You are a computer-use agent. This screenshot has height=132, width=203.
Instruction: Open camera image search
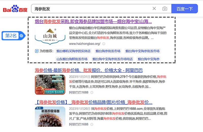(x=165, y=9)
